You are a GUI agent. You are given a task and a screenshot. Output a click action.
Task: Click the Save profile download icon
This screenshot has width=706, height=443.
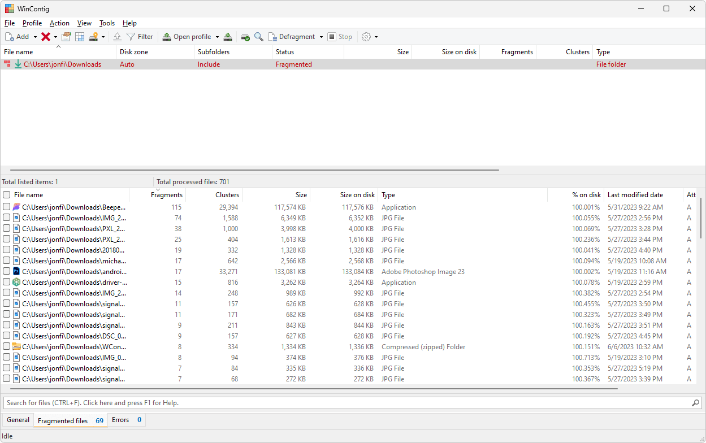227,37
